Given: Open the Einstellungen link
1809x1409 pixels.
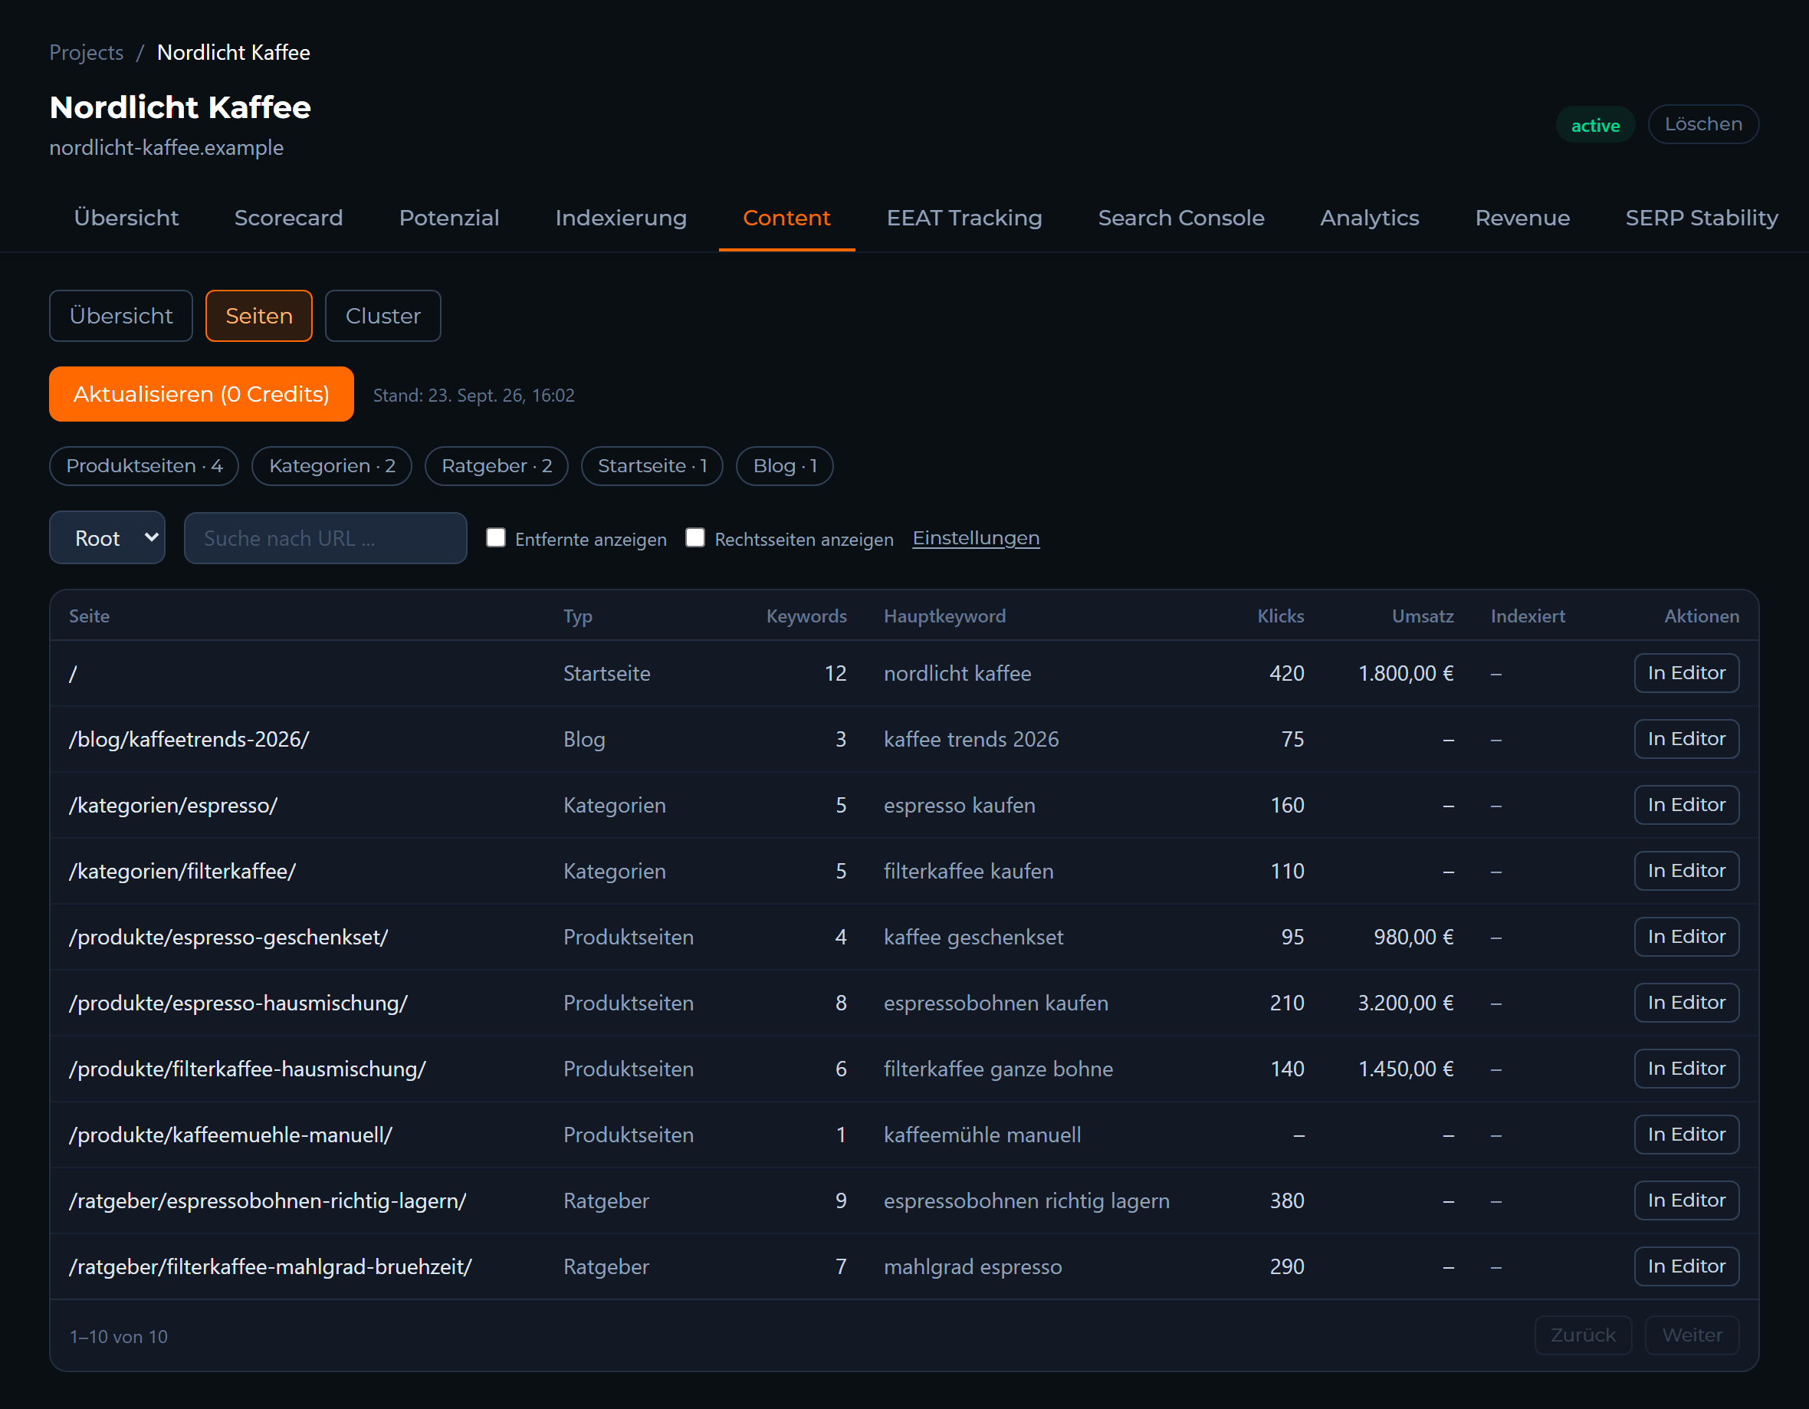Looking at the screenshot, I should click(x=976, y=537).
